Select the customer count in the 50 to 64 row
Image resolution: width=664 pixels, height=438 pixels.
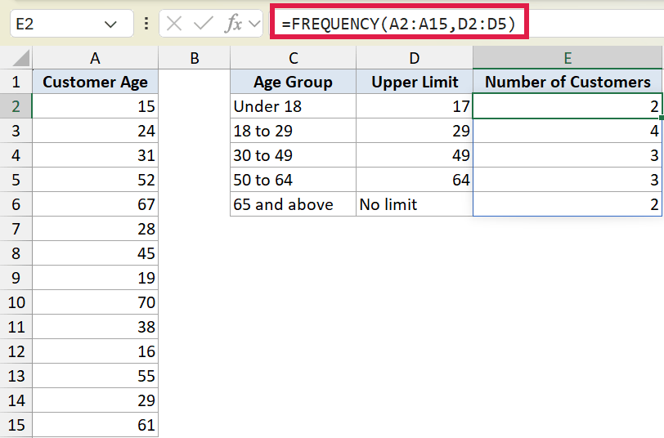[568, 180]
